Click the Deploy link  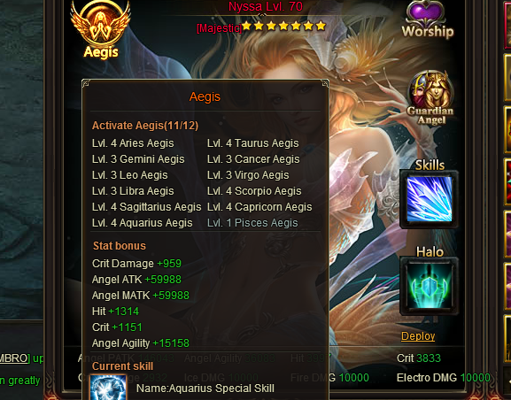pos(418,335)
